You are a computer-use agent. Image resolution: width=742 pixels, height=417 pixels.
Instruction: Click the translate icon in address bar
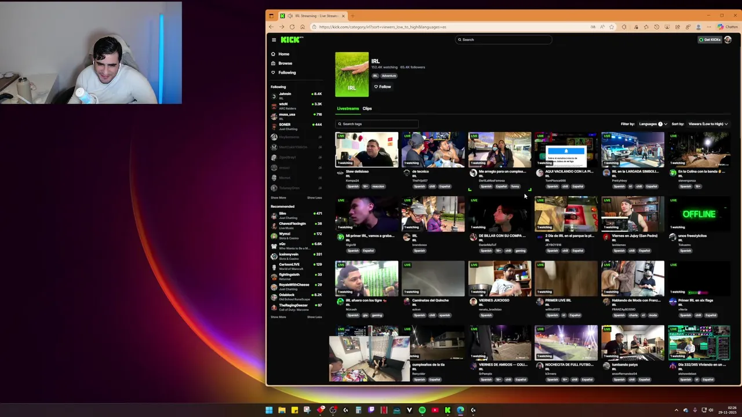coord(592,27)
